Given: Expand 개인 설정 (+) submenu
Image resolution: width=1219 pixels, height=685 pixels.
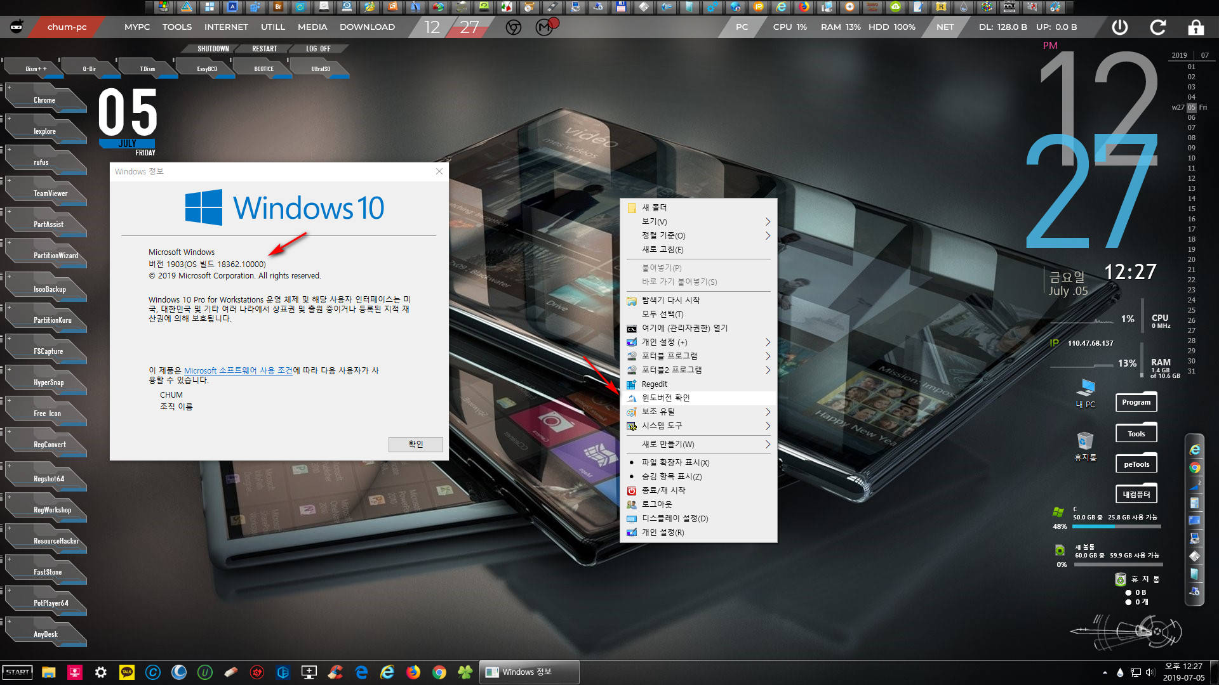Looking at the screenshot, I should [x=698, y=342].
